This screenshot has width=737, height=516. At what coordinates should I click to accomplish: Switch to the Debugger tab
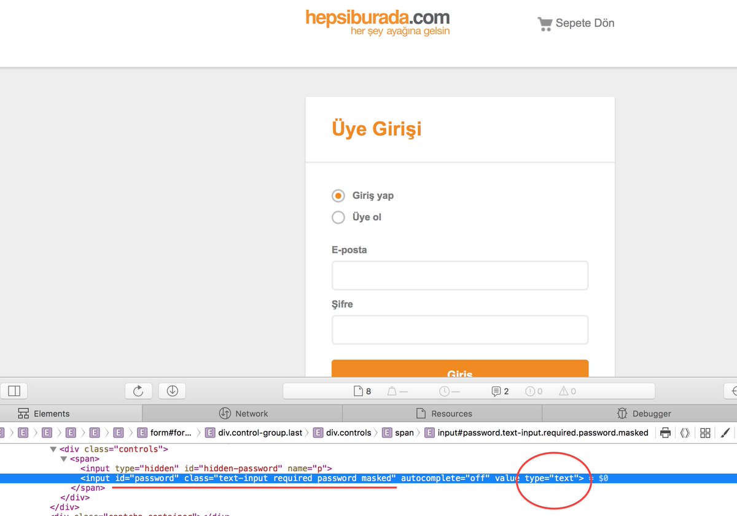[640, 414]
